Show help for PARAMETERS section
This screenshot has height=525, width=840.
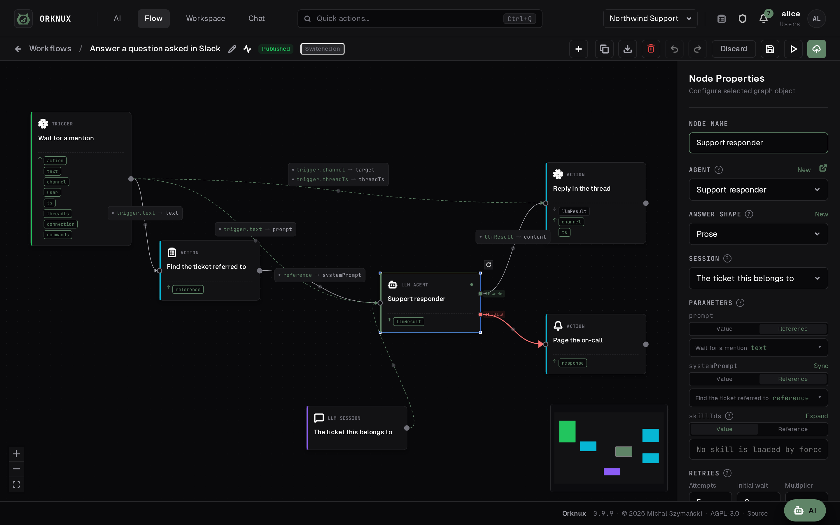click(740, 303)
